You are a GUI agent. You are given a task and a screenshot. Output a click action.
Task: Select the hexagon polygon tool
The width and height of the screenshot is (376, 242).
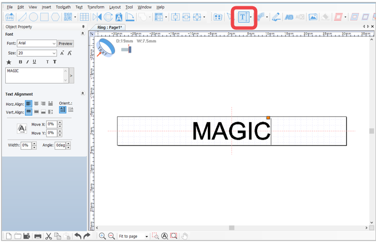(x=56, y=17)
